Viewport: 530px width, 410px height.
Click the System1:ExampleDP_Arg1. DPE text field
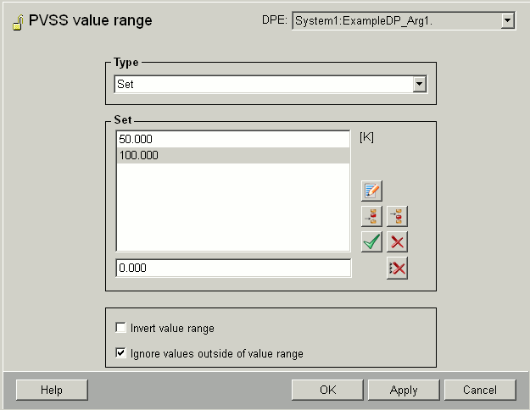(x=395, y=20)
